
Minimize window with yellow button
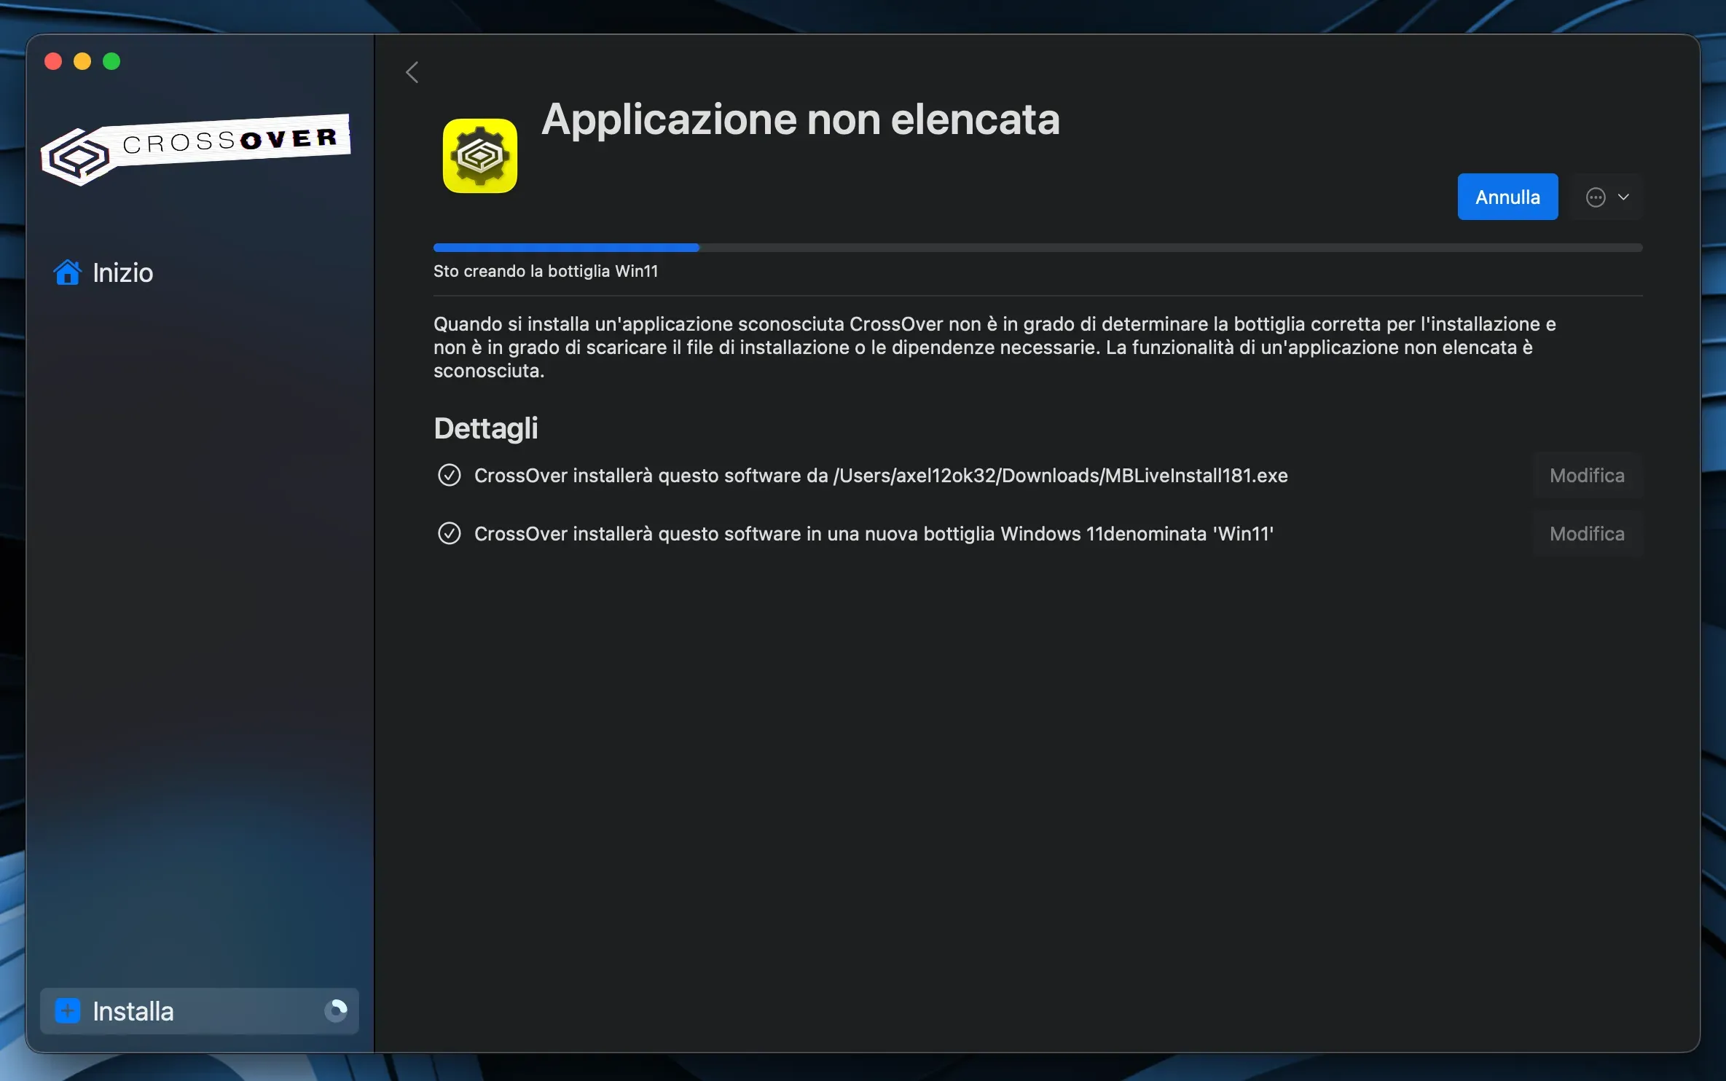82,61
